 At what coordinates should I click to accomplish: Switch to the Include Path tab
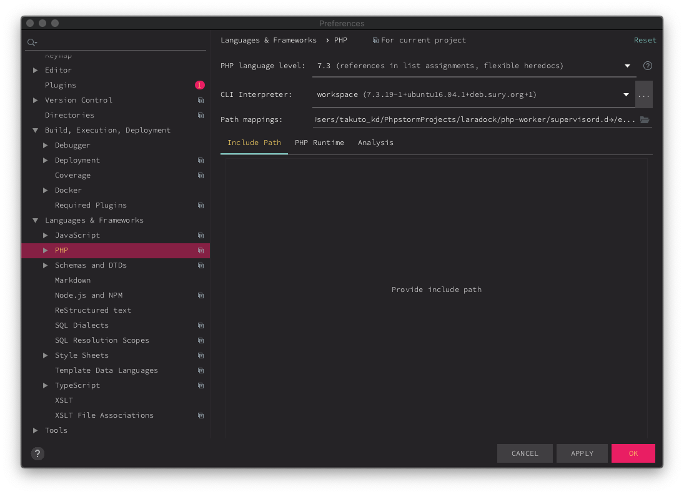click(254, 143)
